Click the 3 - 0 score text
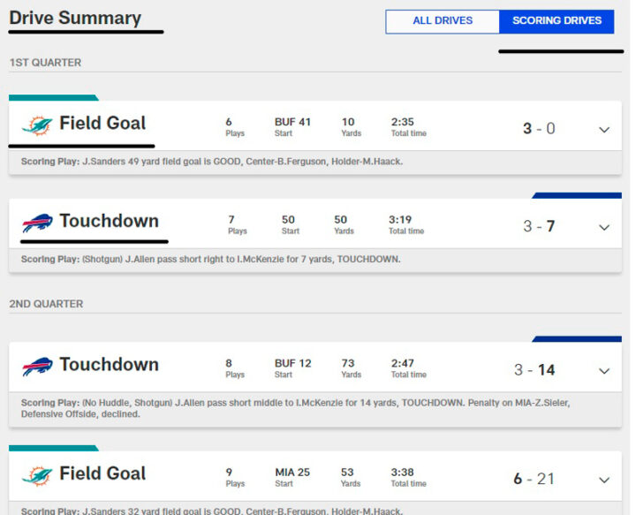 tap(539, 129)
